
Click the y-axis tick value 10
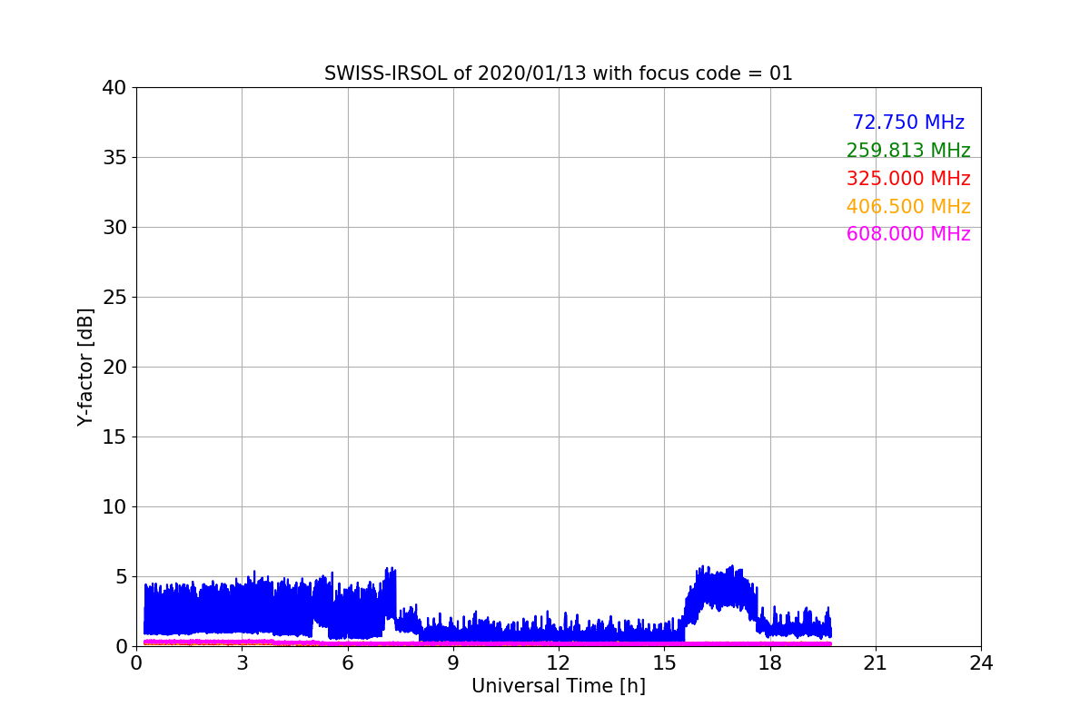[114, 507]
